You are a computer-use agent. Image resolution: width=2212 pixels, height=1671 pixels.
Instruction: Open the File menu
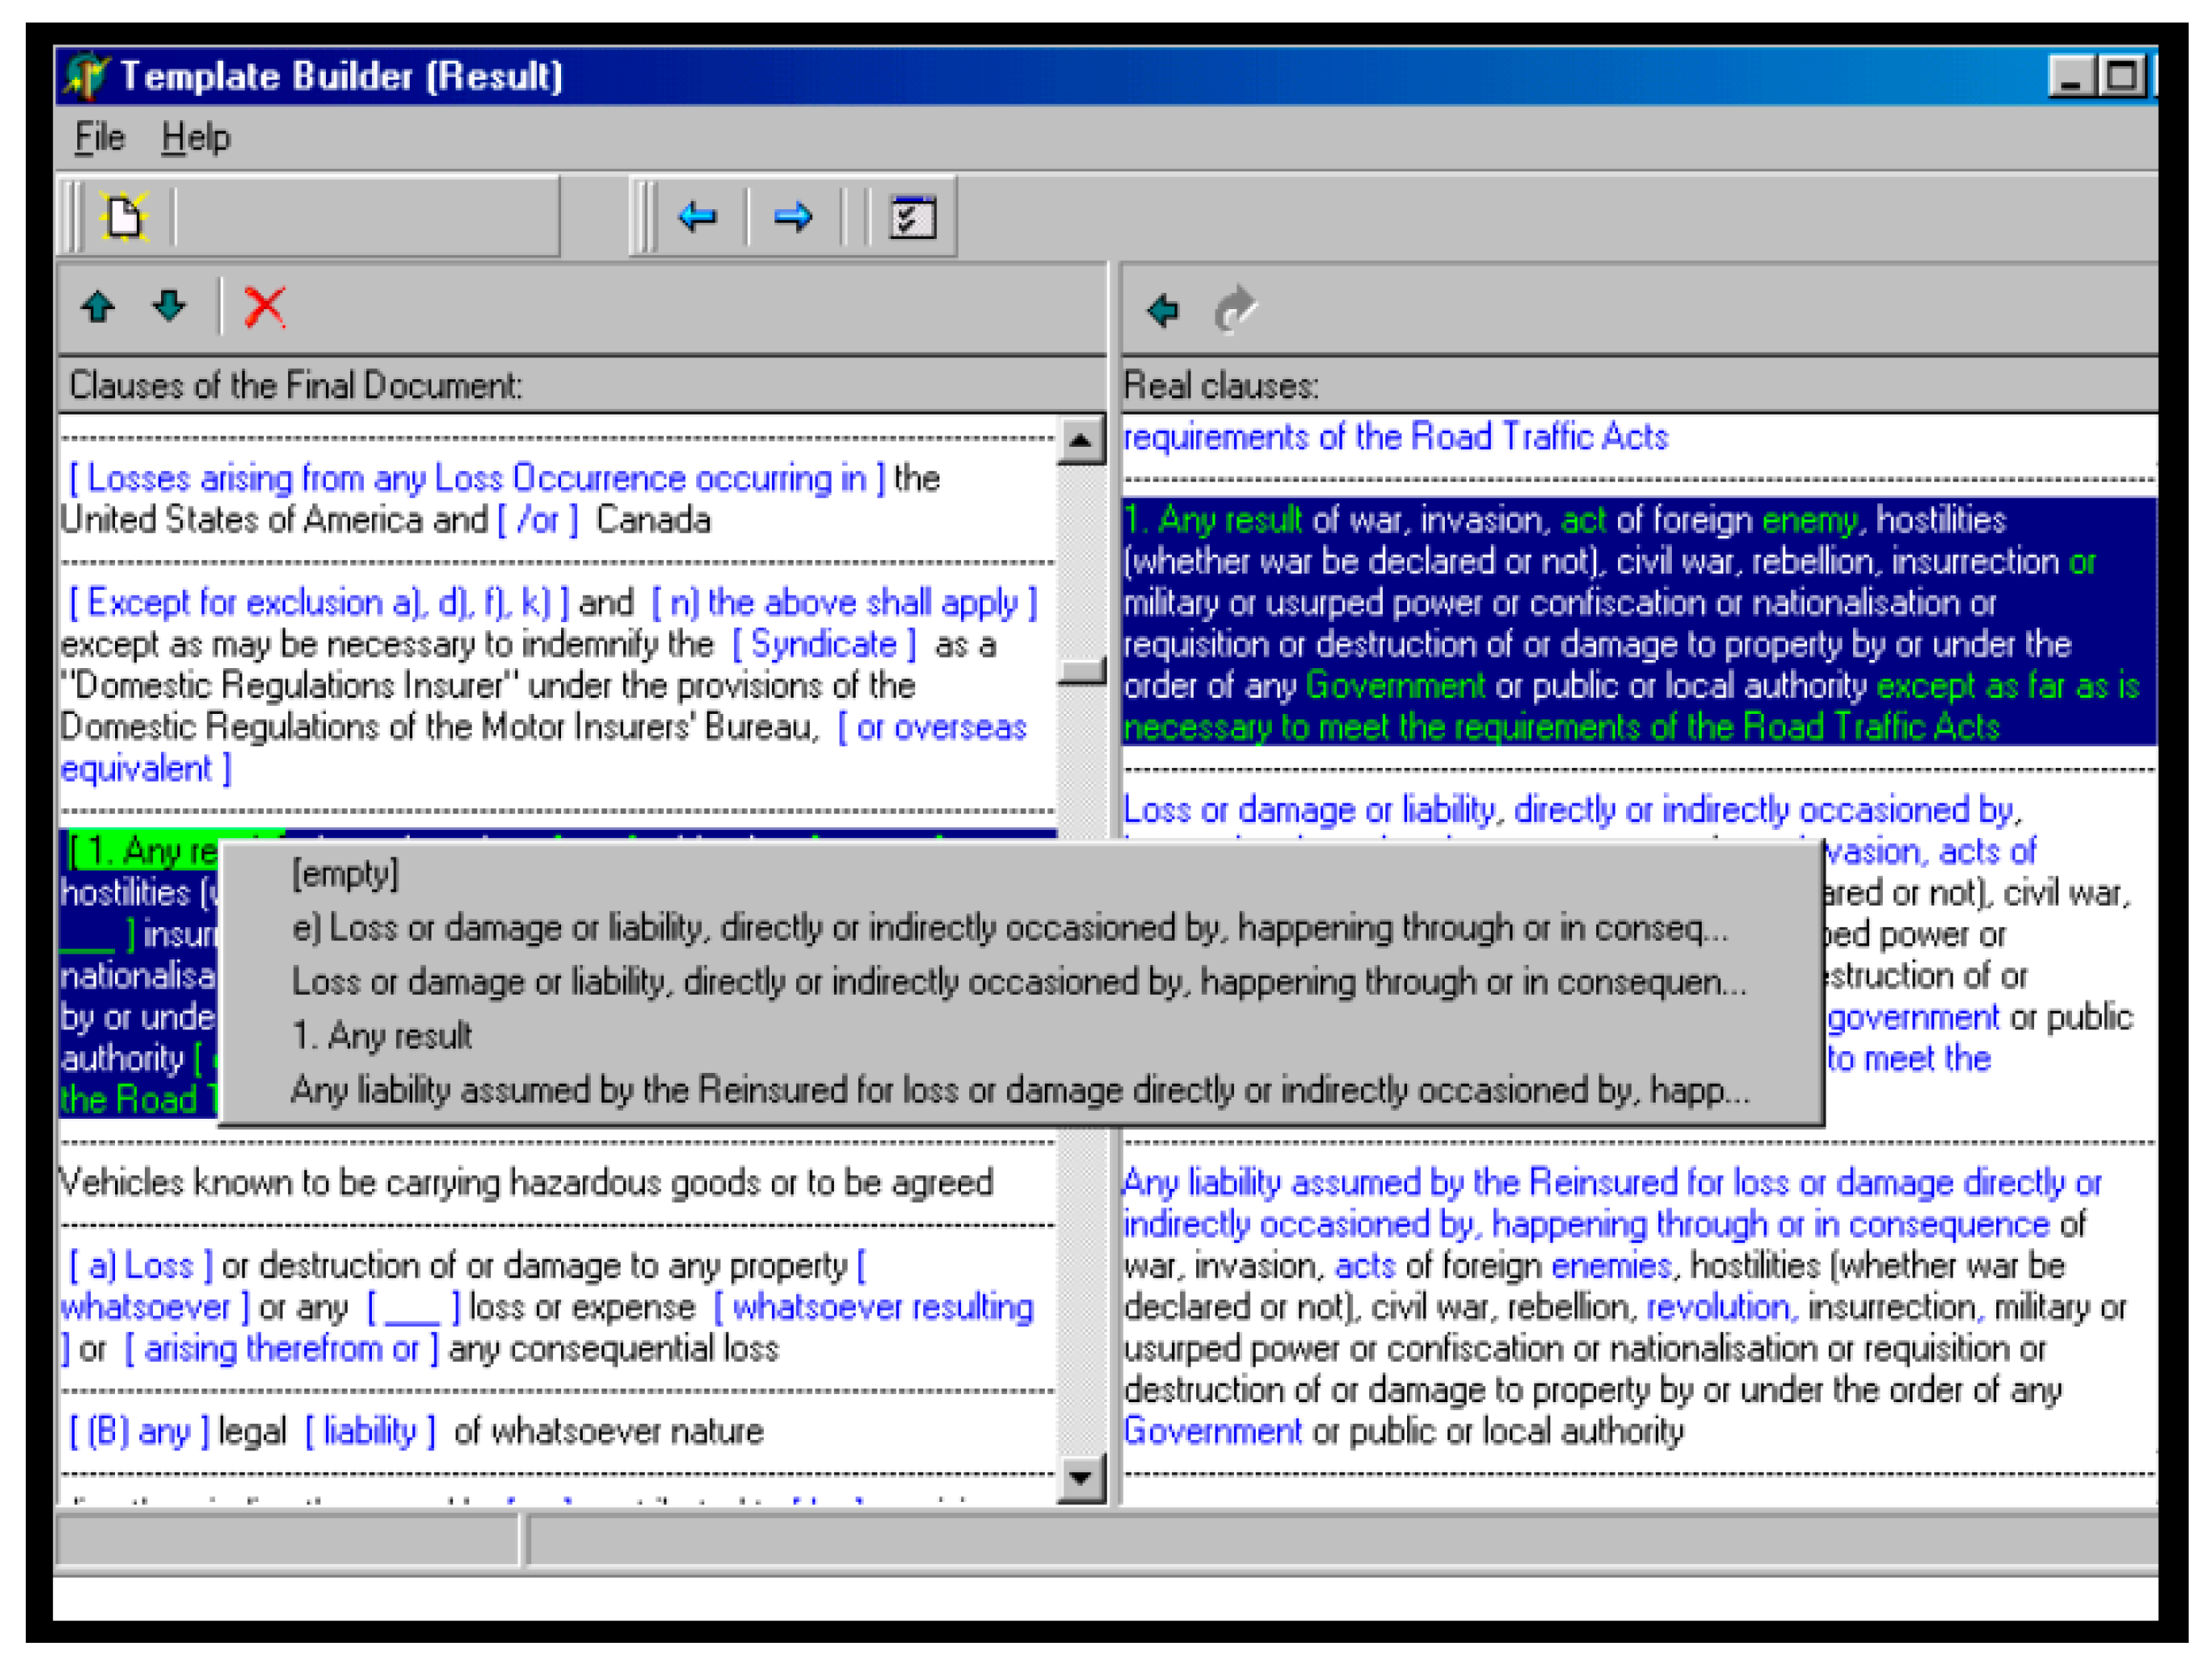[100, 137]
